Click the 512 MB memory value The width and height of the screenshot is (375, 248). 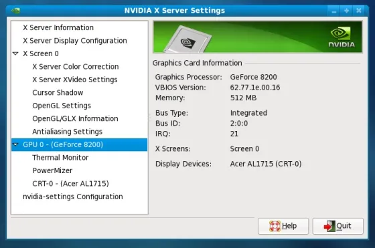(243, 98)
